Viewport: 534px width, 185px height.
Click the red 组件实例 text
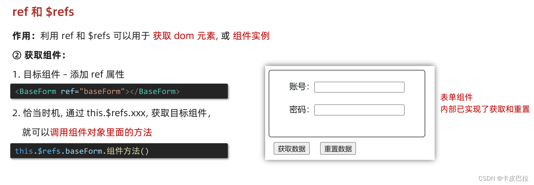pyautogui.click(x=251, y=36)
